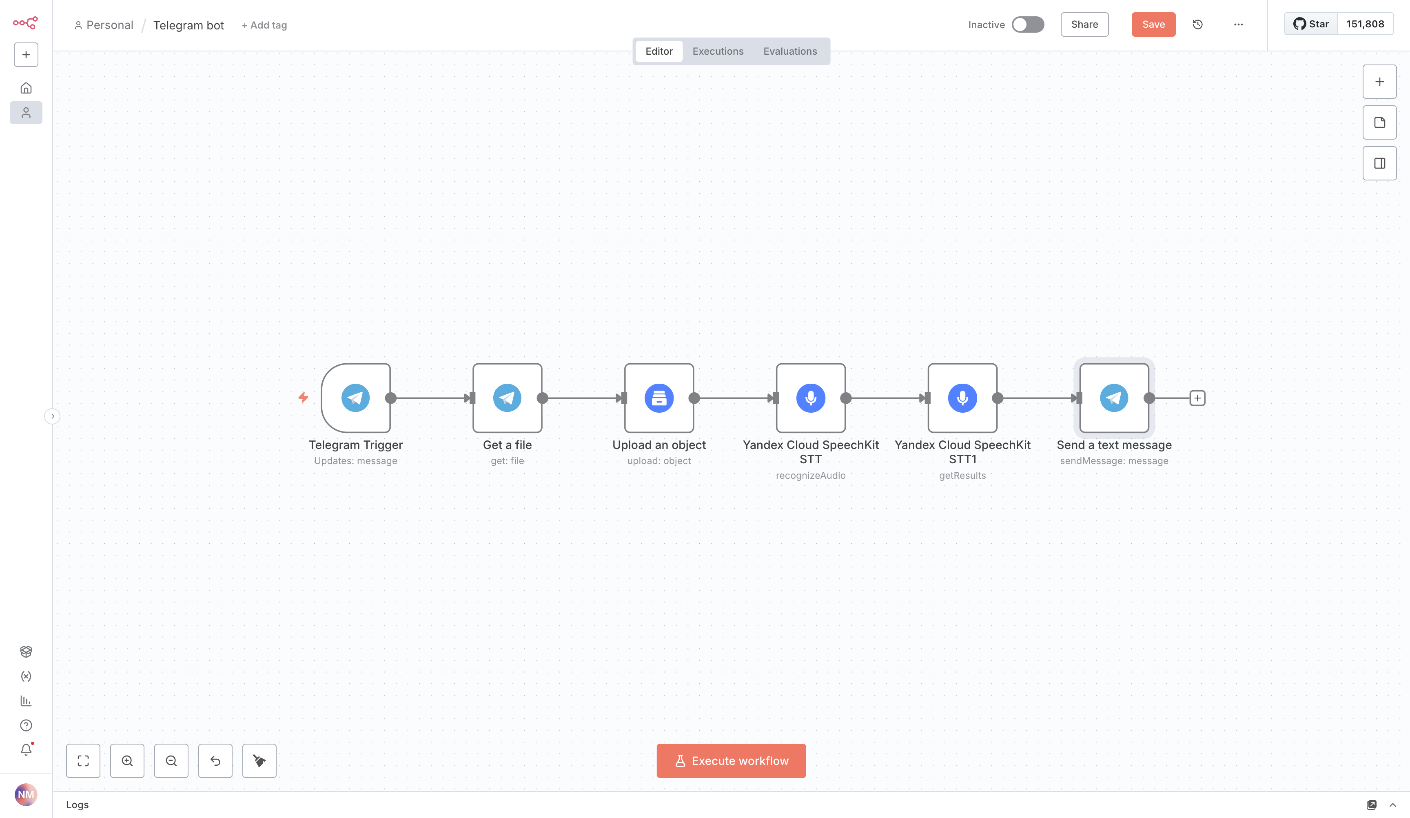Open the three-dot workflow options menu
1410x818 pixels.
[x=1238, y=24]
